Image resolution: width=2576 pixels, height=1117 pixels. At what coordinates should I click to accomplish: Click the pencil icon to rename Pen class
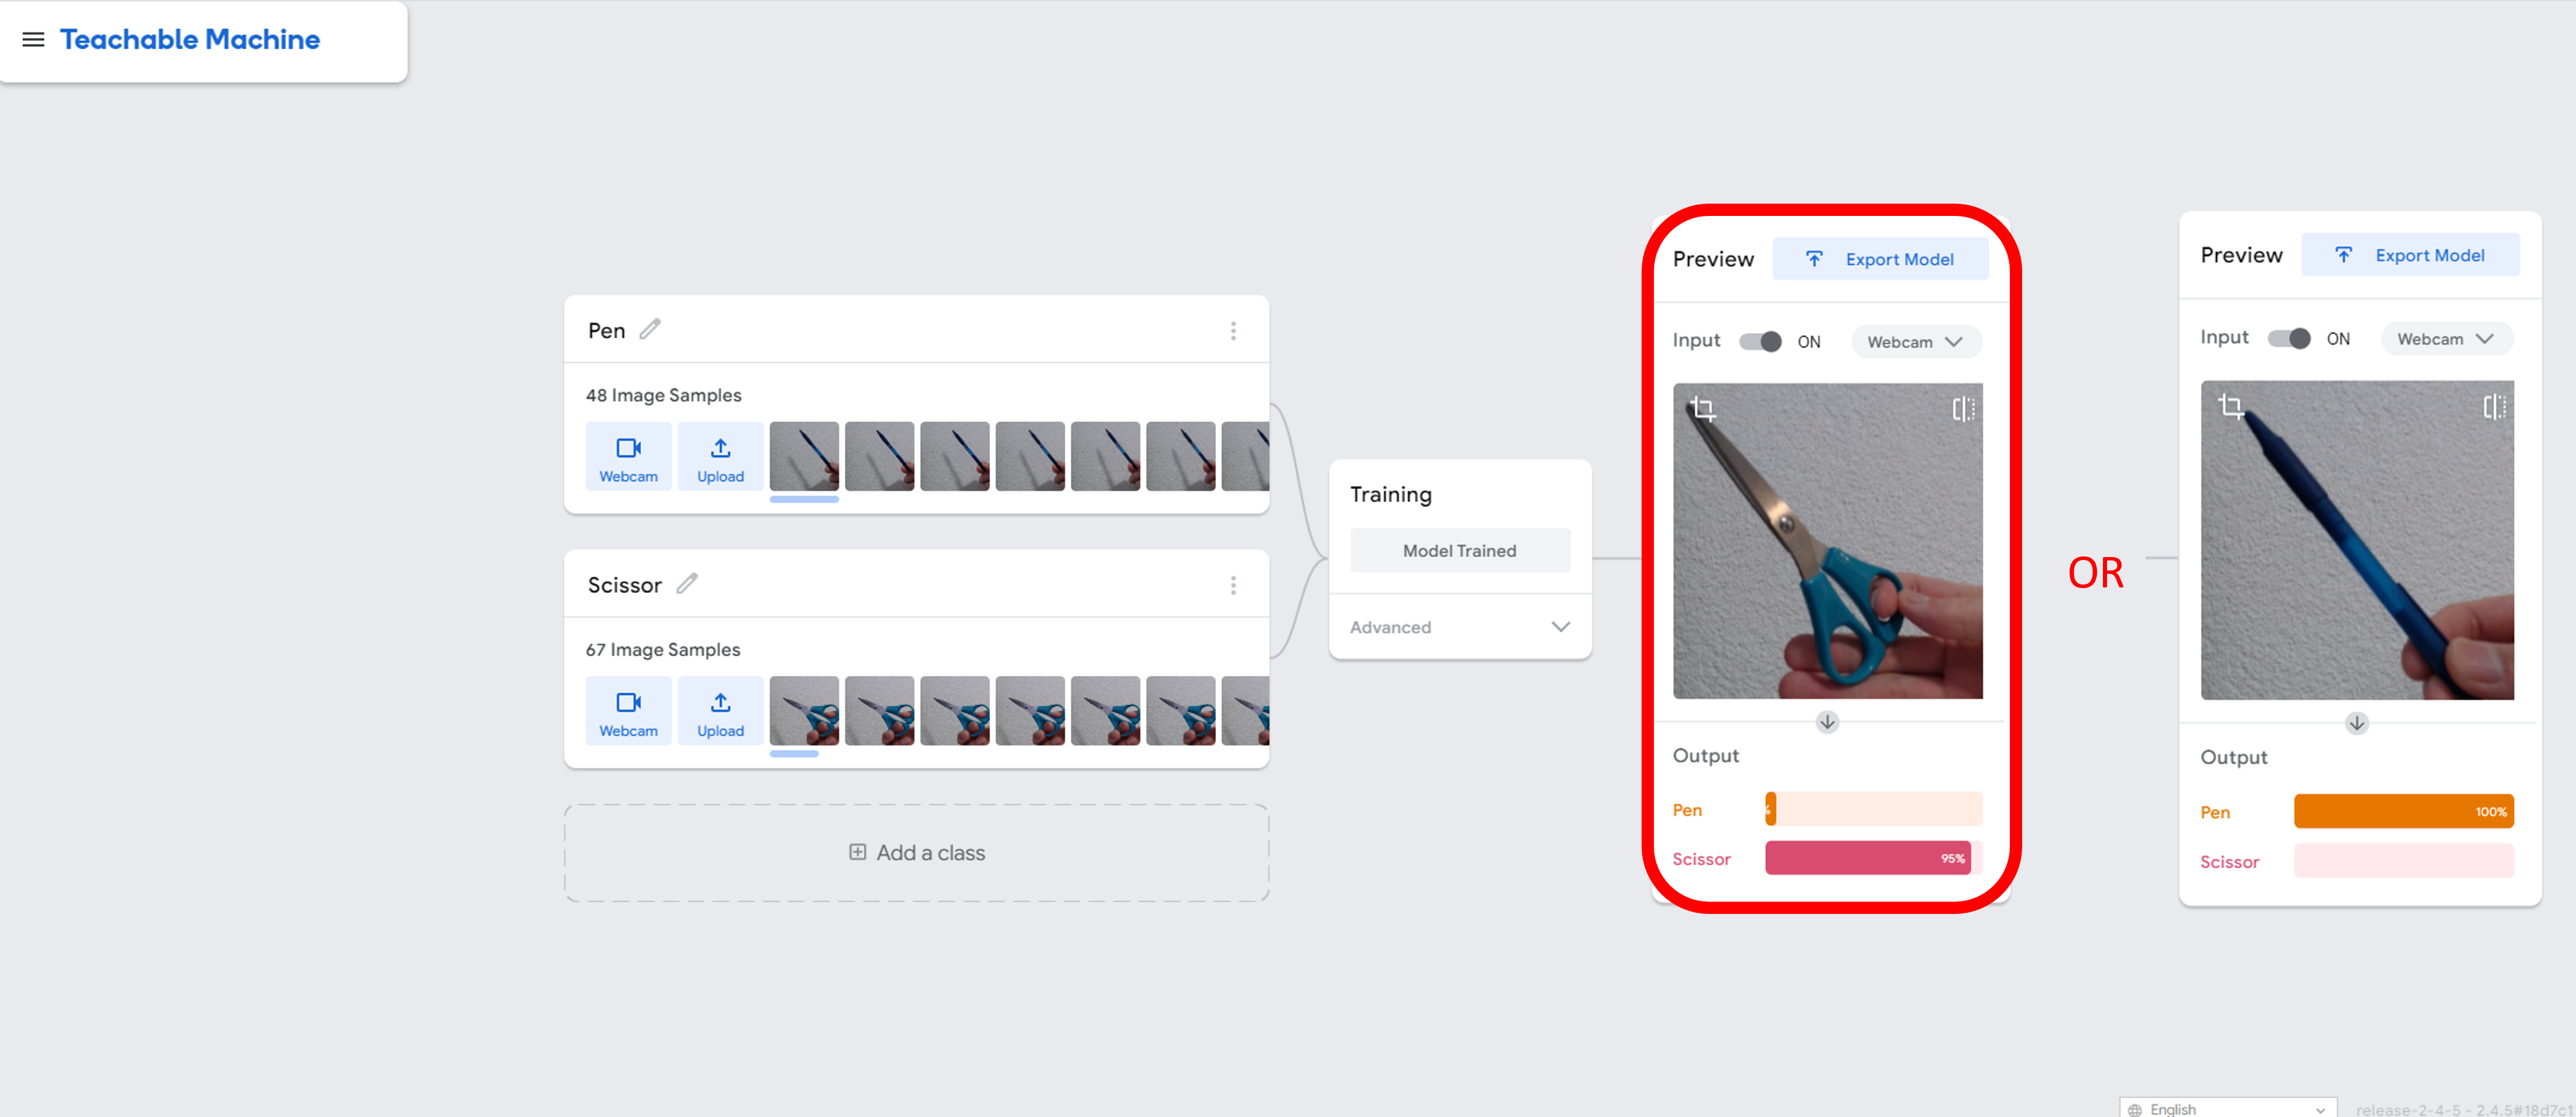pyautogui.click(x=650, y=329)
